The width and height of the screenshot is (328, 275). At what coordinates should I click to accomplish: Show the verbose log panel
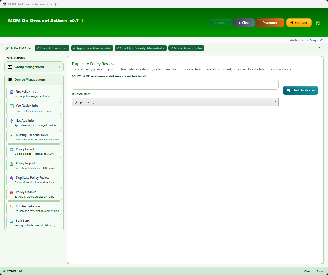coord(318,271)
